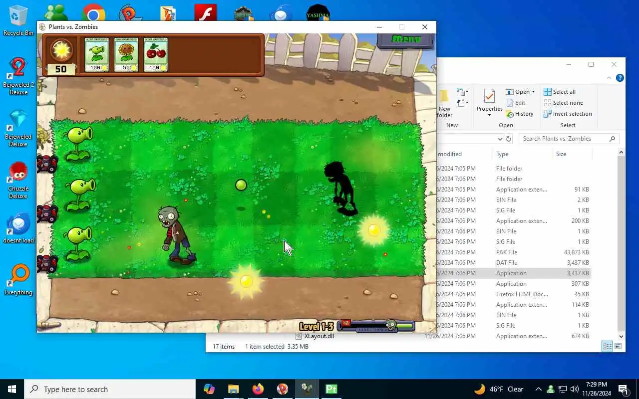Viewport: 639px width, 399px height.
Task: Collect the sun beside the shadowed zombie
Action: [374, 230]
